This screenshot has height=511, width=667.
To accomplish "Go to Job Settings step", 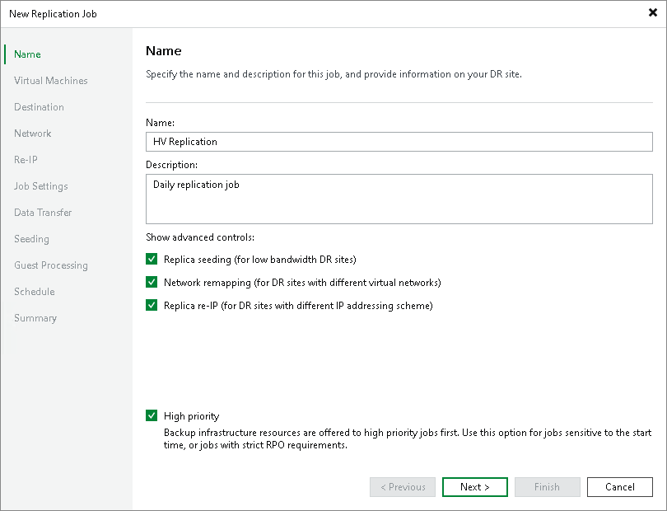I will coord(41,186).
